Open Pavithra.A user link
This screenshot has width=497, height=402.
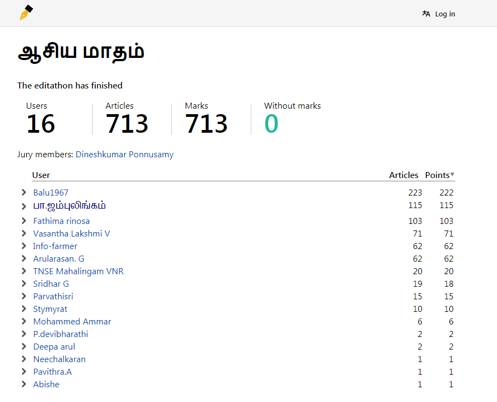53,371
